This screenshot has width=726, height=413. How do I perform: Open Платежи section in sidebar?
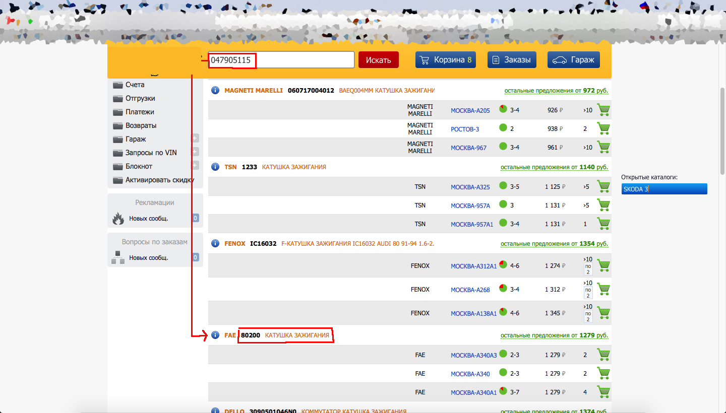point(140,112)
